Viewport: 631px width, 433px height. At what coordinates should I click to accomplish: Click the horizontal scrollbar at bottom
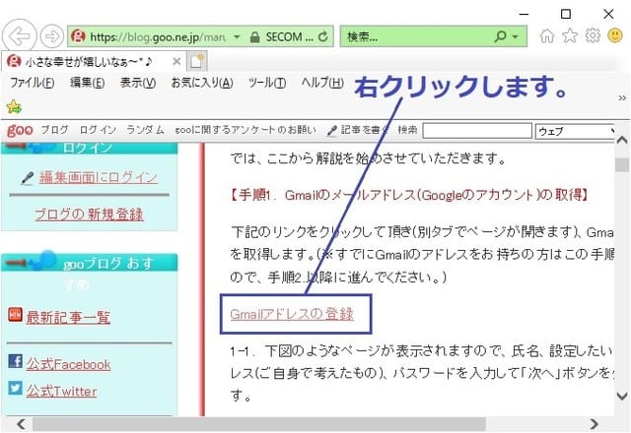[x=296, y=424]
